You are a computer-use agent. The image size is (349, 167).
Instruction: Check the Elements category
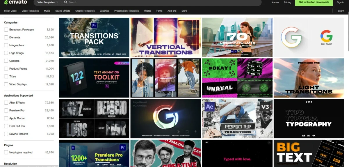point(6,37)
